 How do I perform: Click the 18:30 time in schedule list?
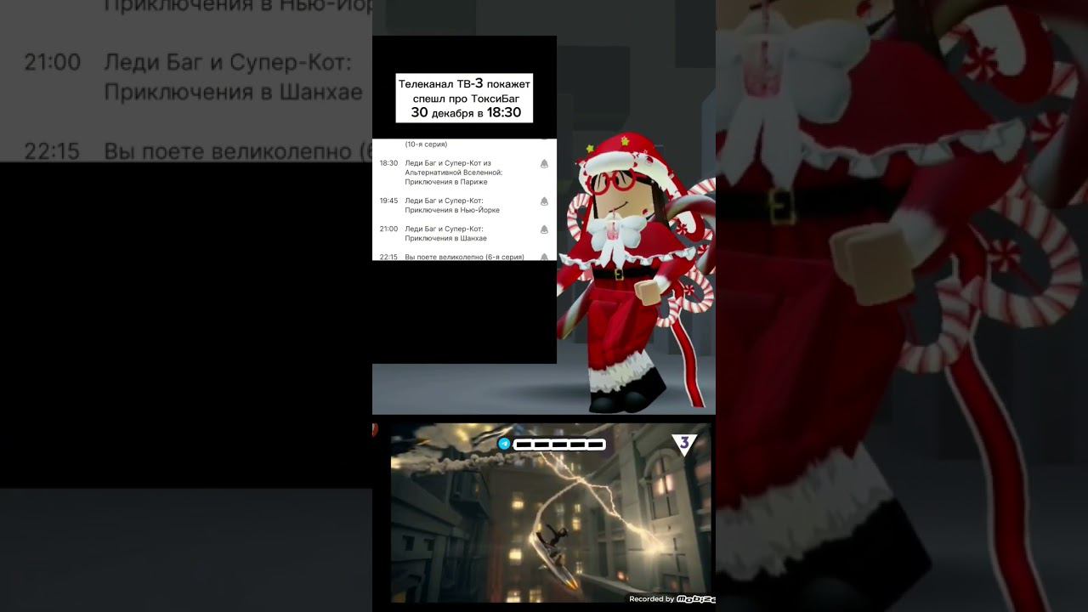(x=388, y=163)
